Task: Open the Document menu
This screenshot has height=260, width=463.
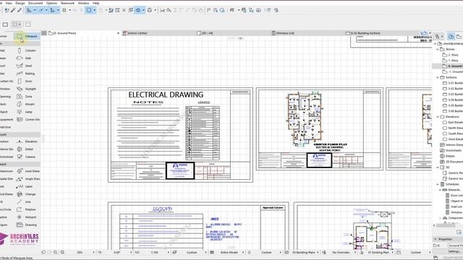Action: 35,3
